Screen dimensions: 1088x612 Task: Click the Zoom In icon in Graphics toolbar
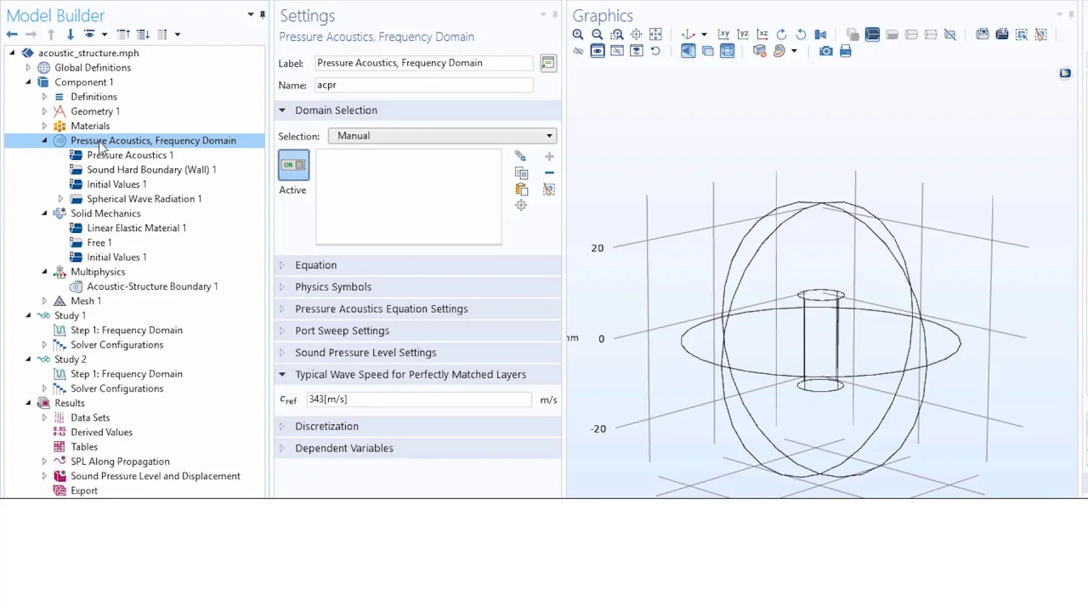(578, 35)
